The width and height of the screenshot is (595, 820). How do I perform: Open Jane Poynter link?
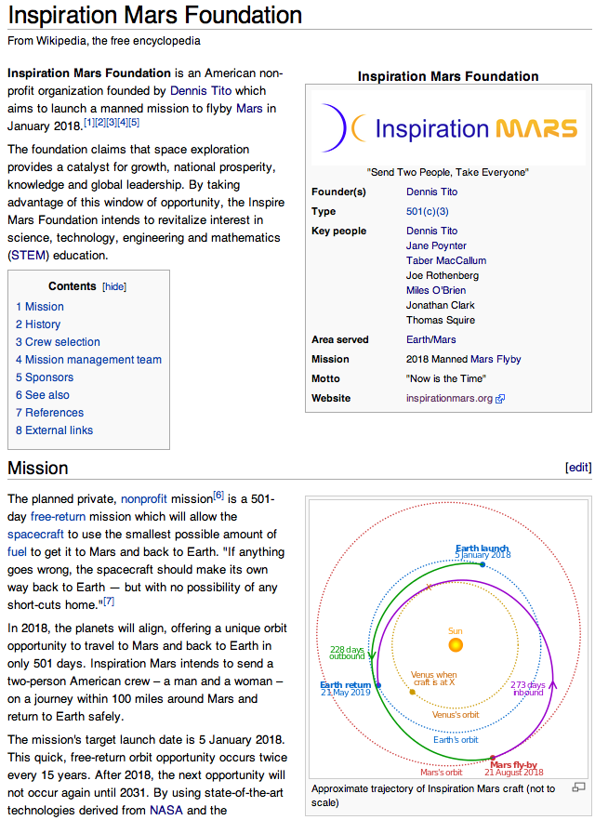pos(436,245)
